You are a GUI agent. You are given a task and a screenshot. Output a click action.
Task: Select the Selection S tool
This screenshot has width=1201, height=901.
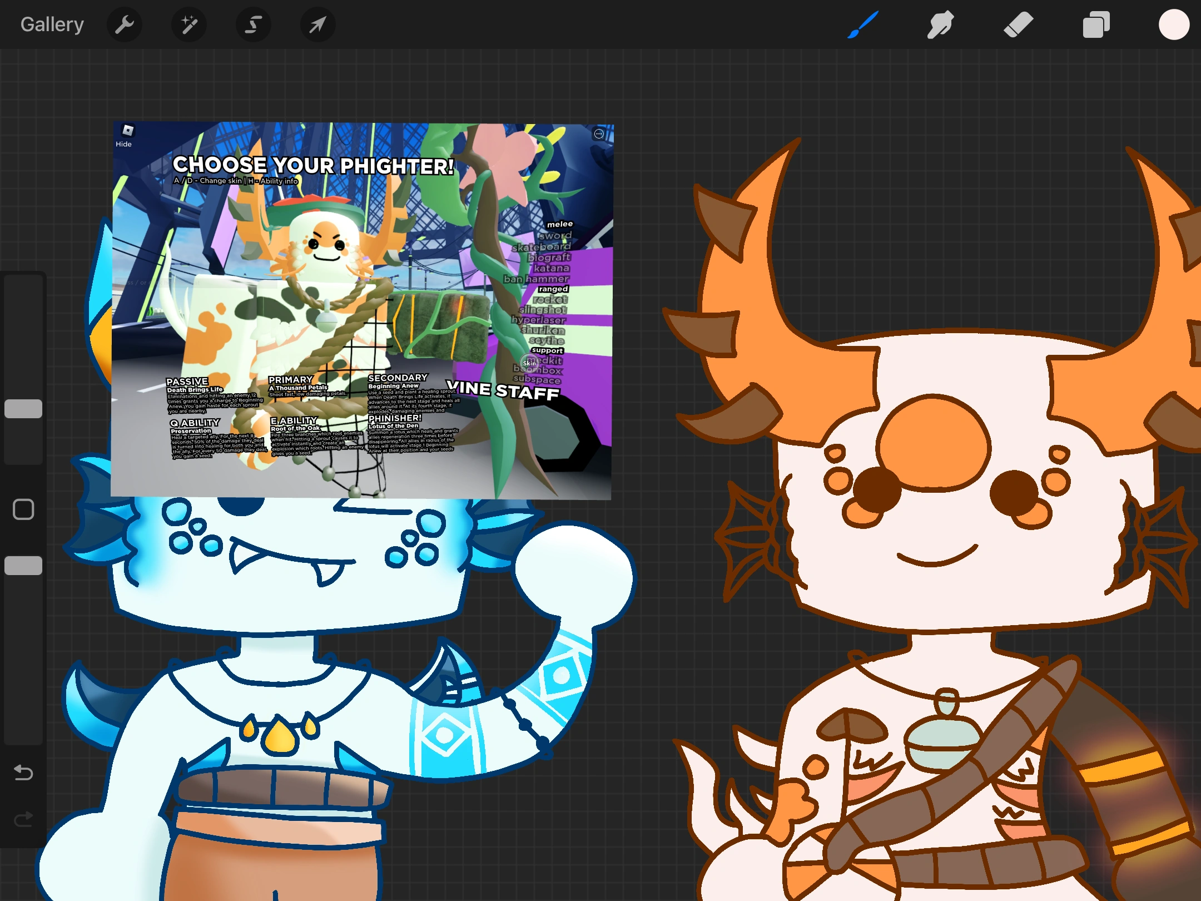tap(254, 25)
